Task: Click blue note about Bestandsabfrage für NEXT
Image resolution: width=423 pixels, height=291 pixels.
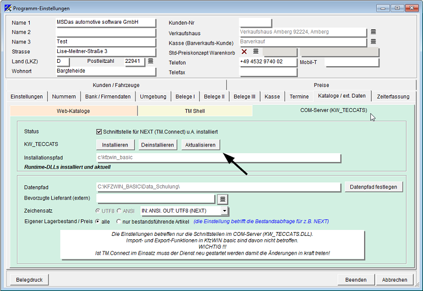Action: tap(261, 222)
